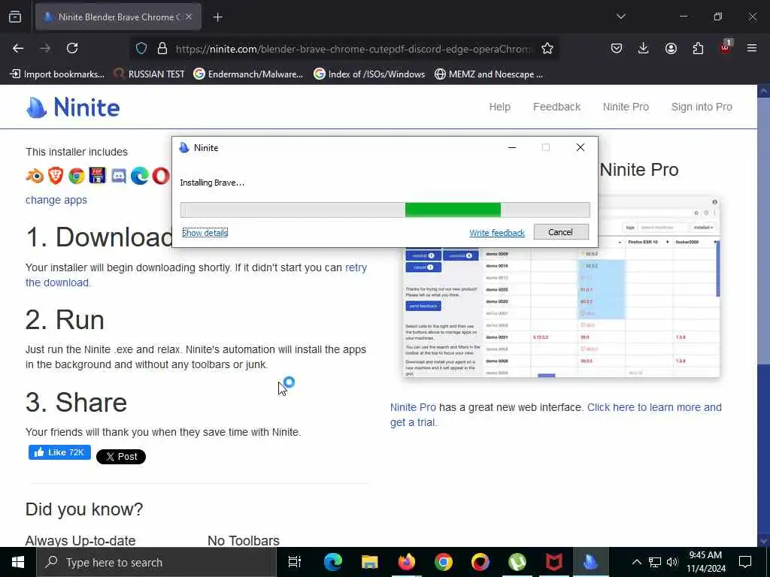Click the Chrome icon under installer includes
This screenshot has height=577, width=770.
click(x=77, y=176)
